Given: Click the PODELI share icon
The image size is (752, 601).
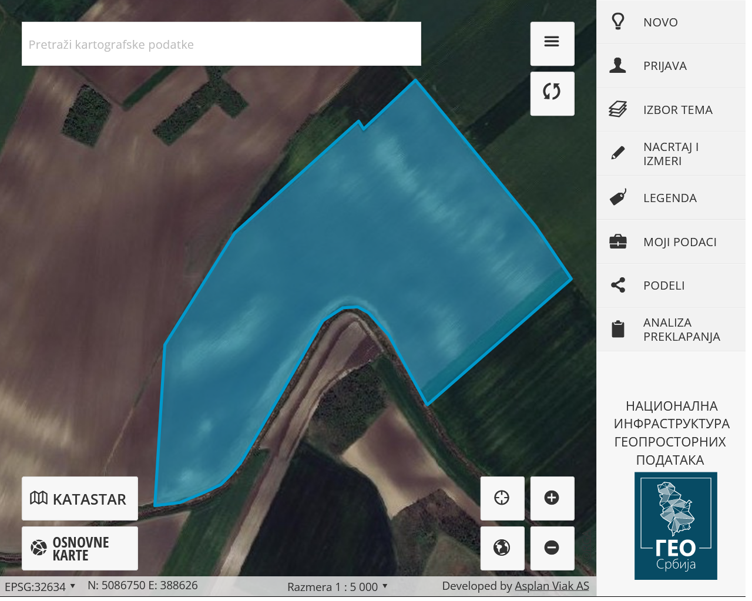Looking at the screenshot, I should (x=618, y=286).
